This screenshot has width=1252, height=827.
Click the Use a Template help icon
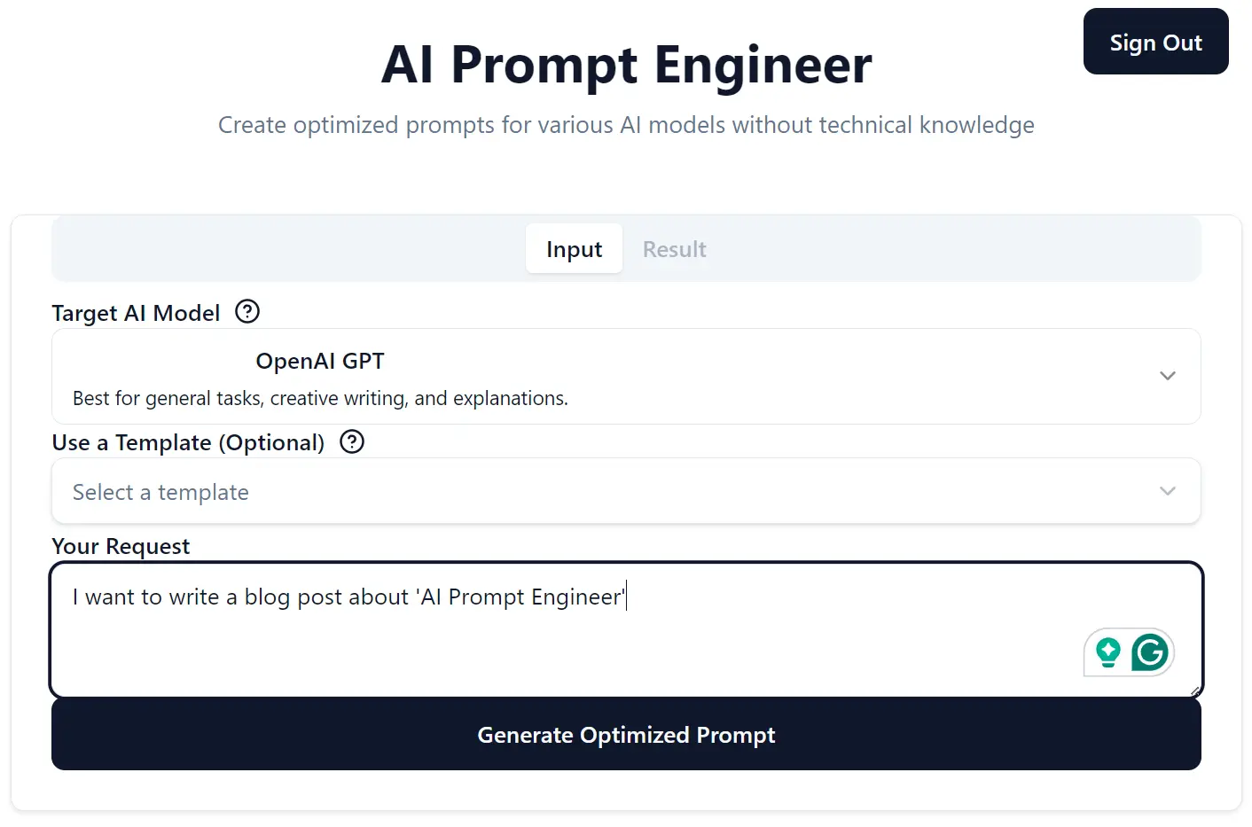pyautogui.click(x=351, y=441)
